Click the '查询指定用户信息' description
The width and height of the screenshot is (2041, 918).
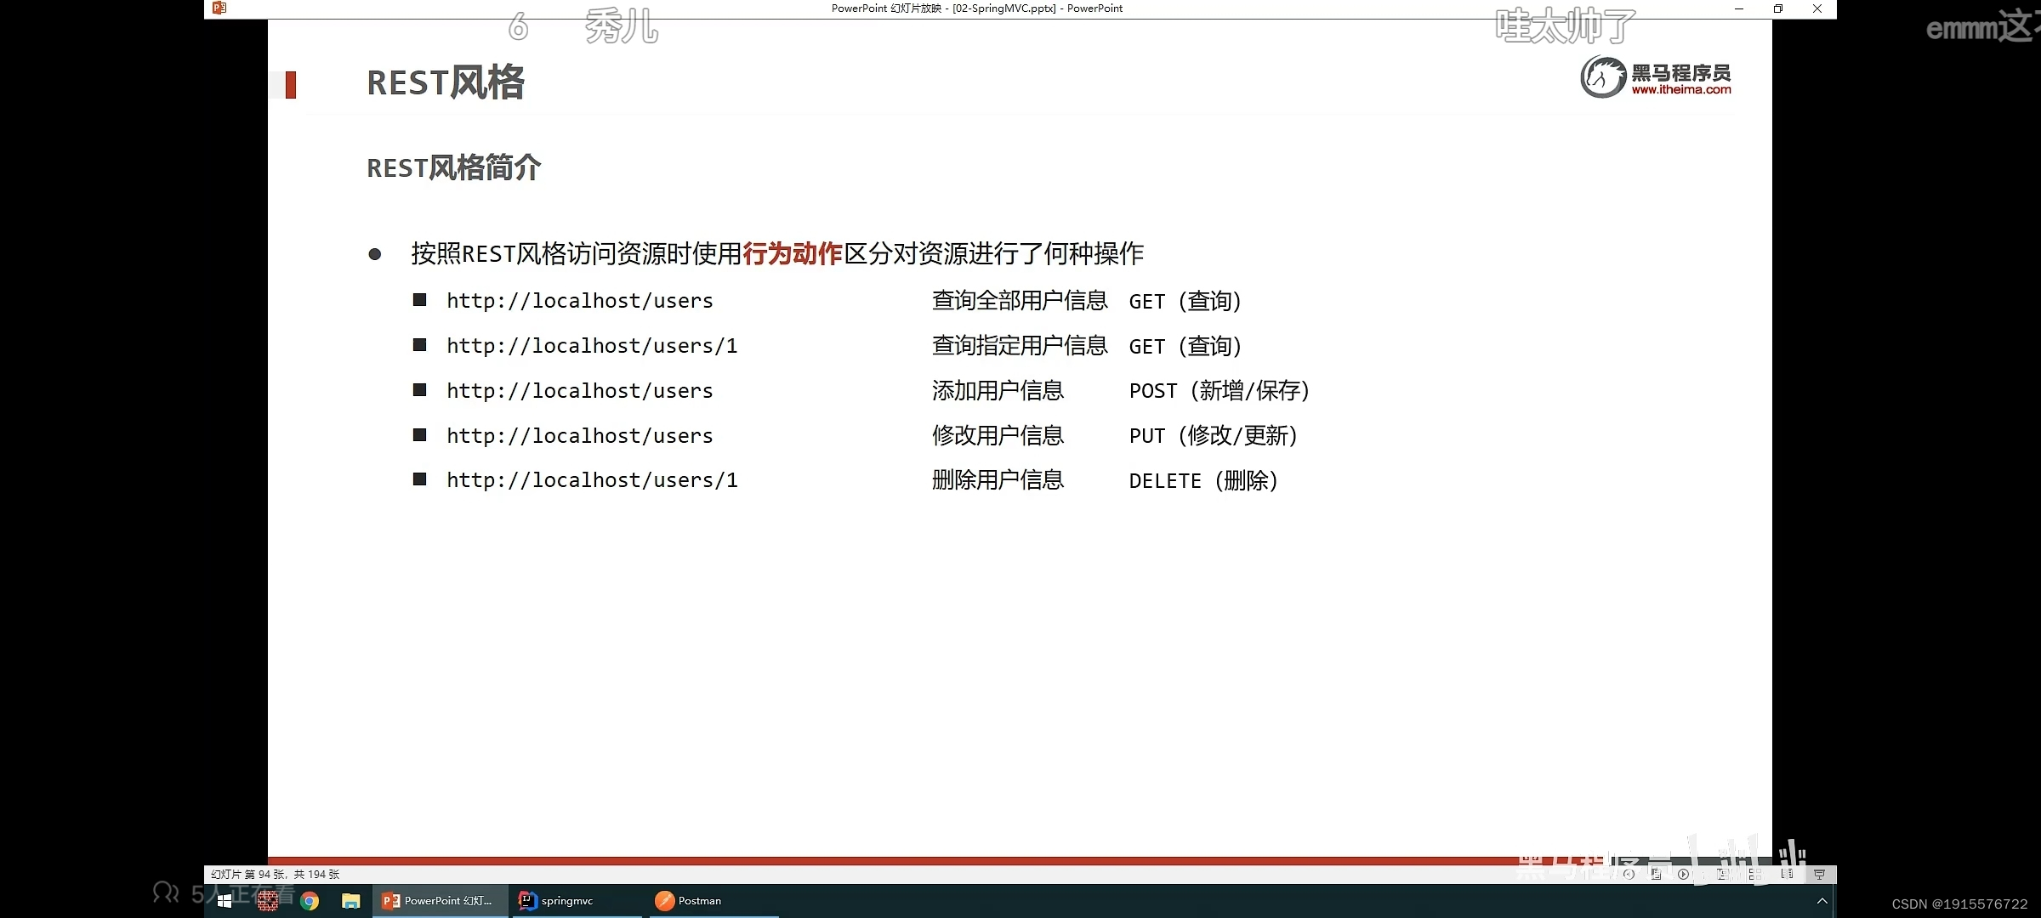(x=1020, y=346)
